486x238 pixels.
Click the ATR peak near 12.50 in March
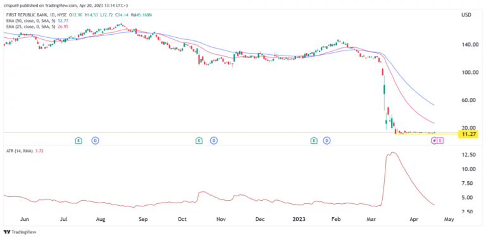coord(393,152)
